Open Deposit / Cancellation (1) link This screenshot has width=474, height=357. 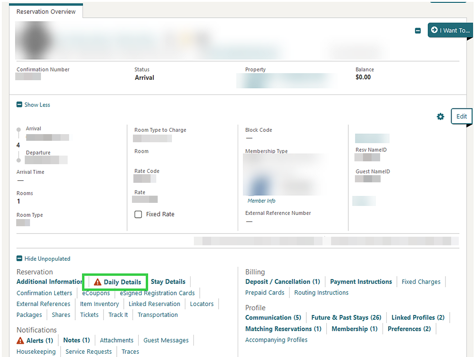point(282,282)
